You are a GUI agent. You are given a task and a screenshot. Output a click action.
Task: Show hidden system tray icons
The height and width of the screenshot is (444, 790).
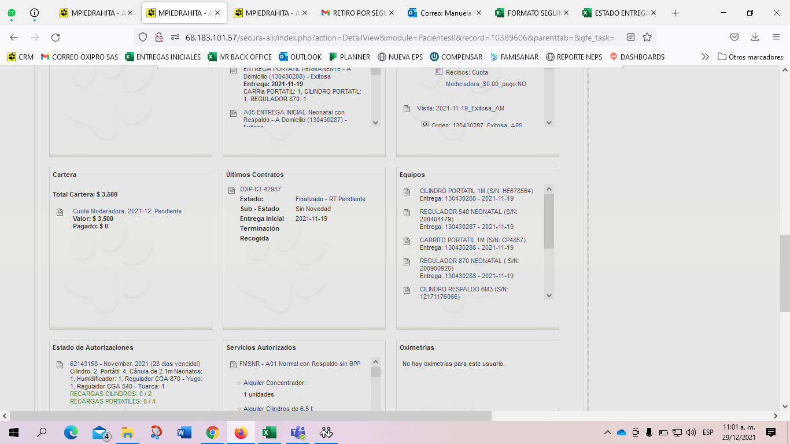click(x=607, y=432)
